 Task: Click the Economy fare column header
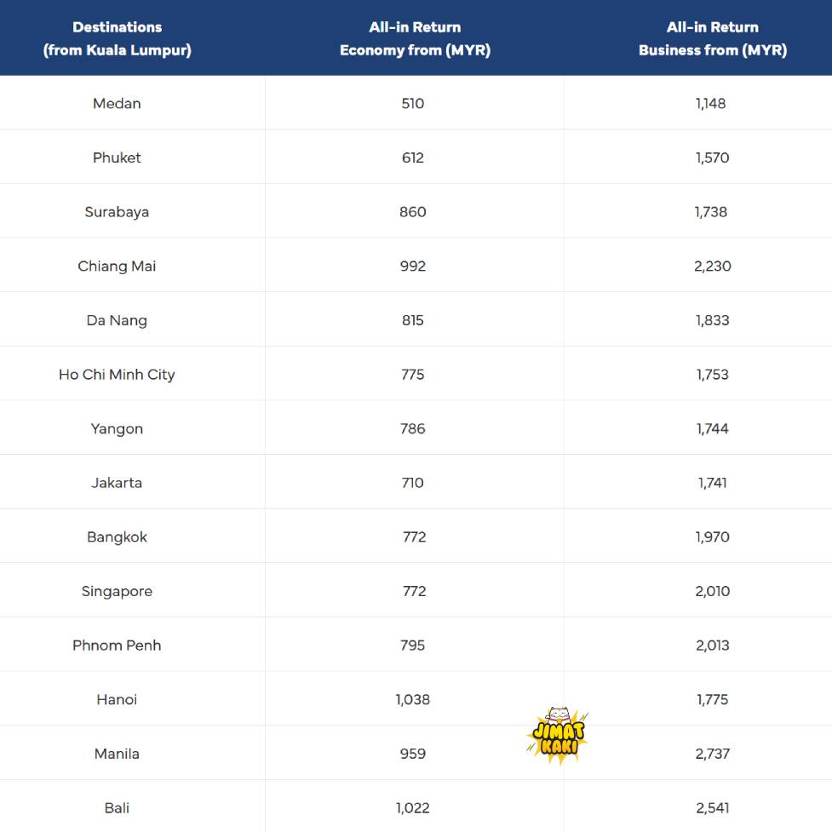coord(415,38)
